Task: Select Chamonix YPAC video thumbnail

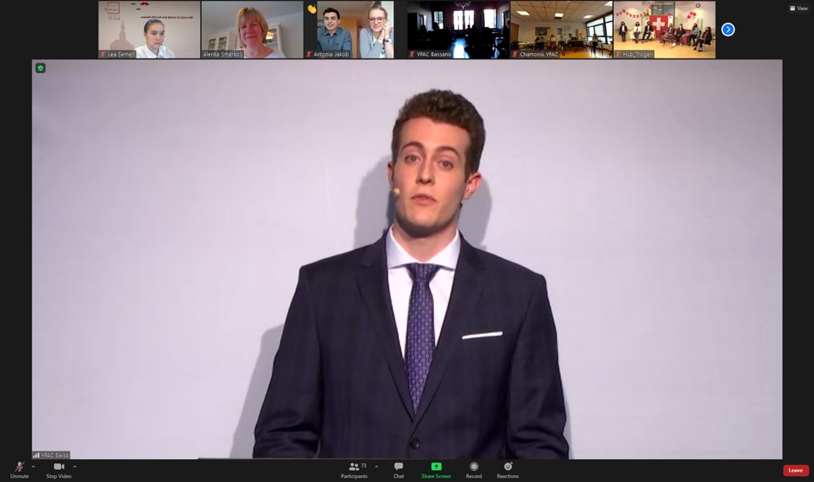Action: click(x=561, y=30)
